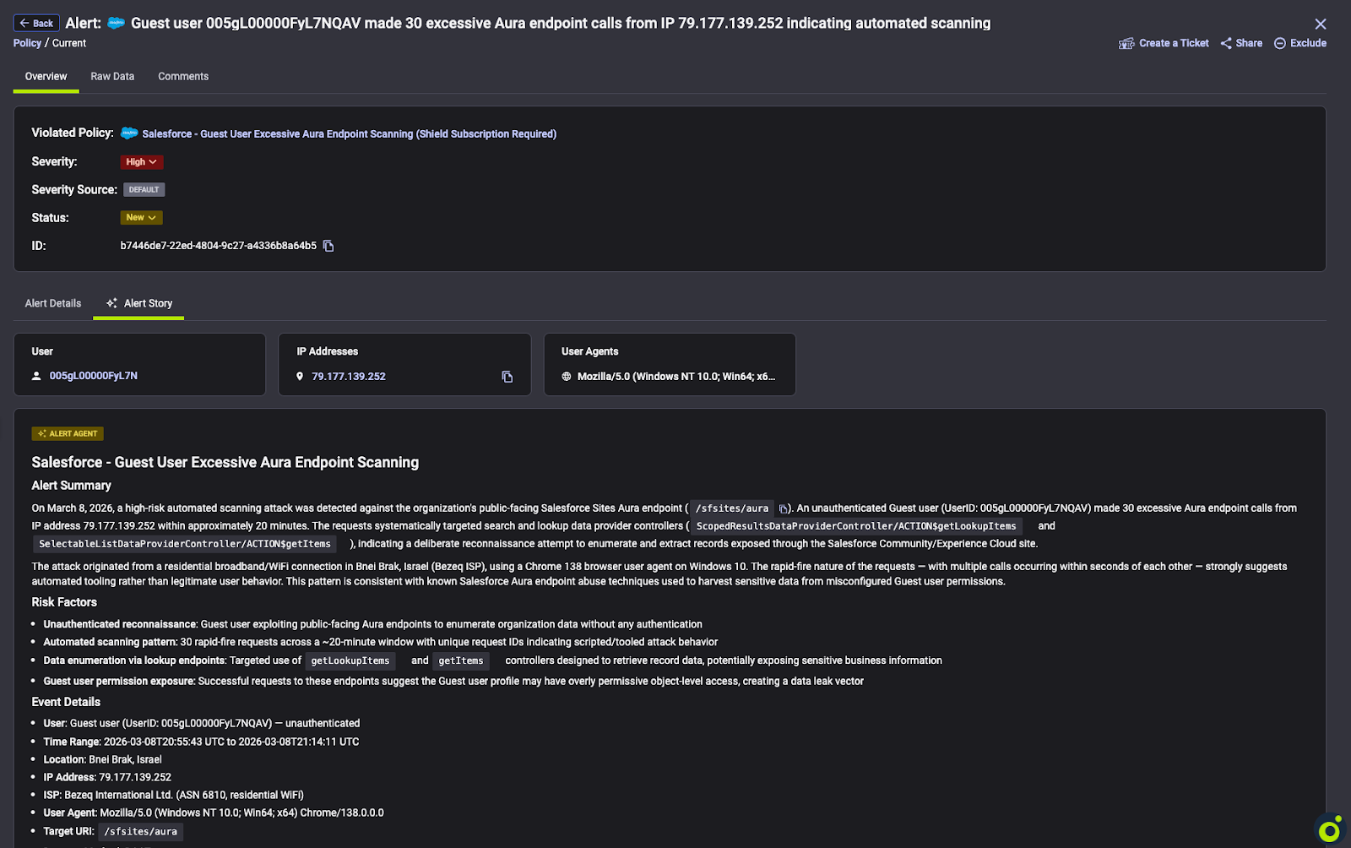Screen dimensions: 1351x848
Task: Copy the IP address 79.177.139.252
Action: 507,377
